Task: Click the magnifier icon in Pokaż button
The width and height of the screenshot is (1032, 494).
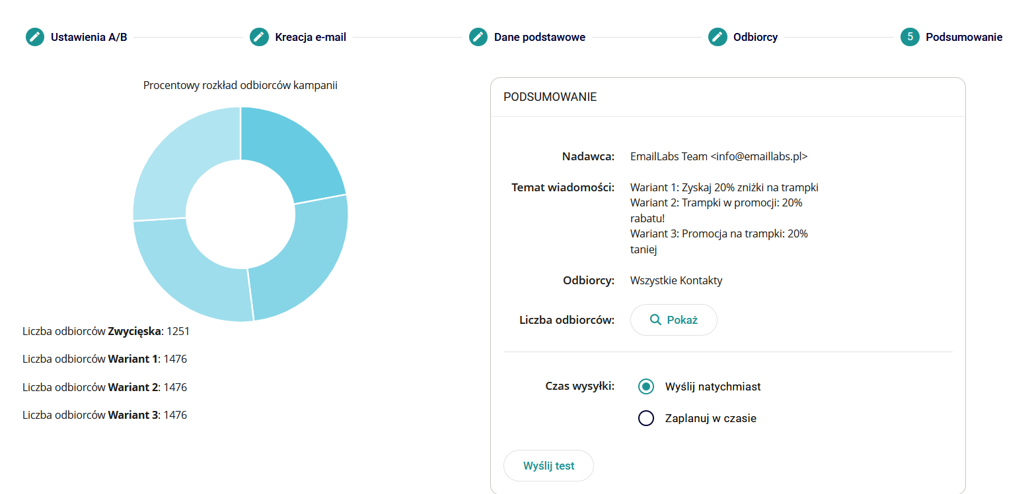Action: click(655, 320)
